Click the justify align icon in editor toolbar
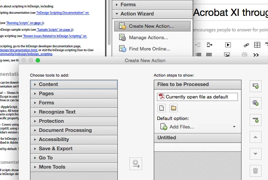This screenshot has width=268, height=180. point(209,55)
